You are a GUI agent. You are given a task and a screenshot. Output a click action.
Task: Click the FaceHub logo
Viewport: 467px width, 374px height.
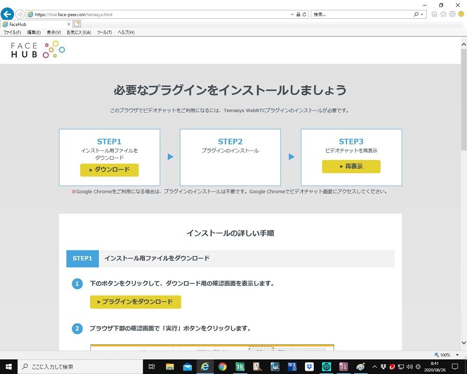tap(38, 50)
